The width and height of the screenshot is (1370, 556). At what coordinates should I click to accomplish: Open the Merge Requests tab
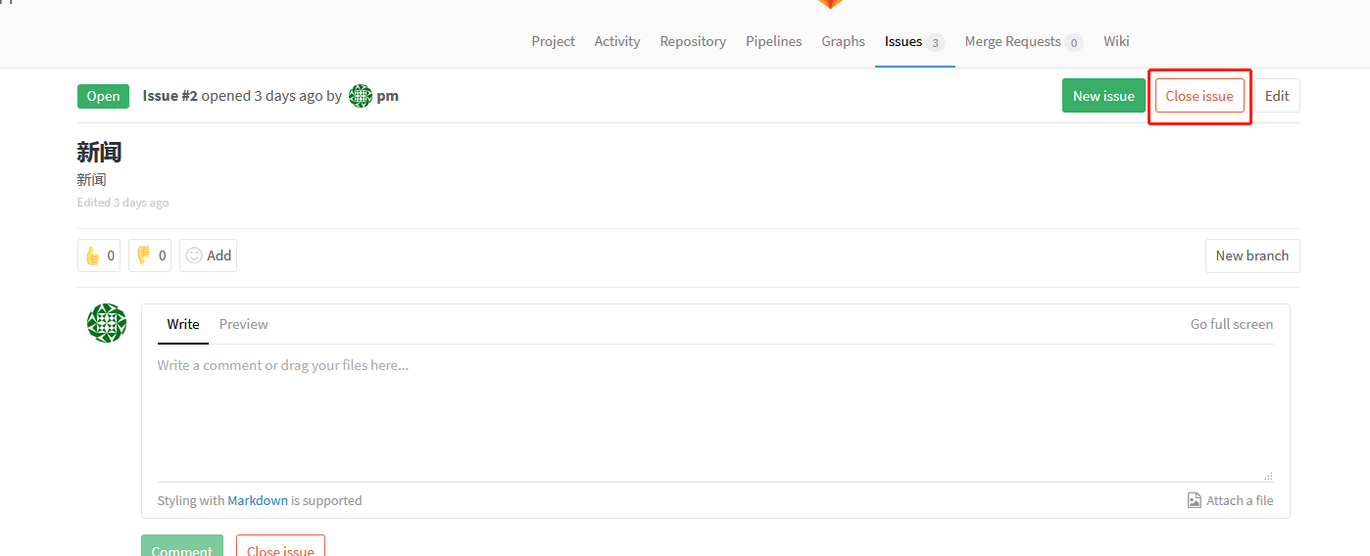pos(1023,41)
